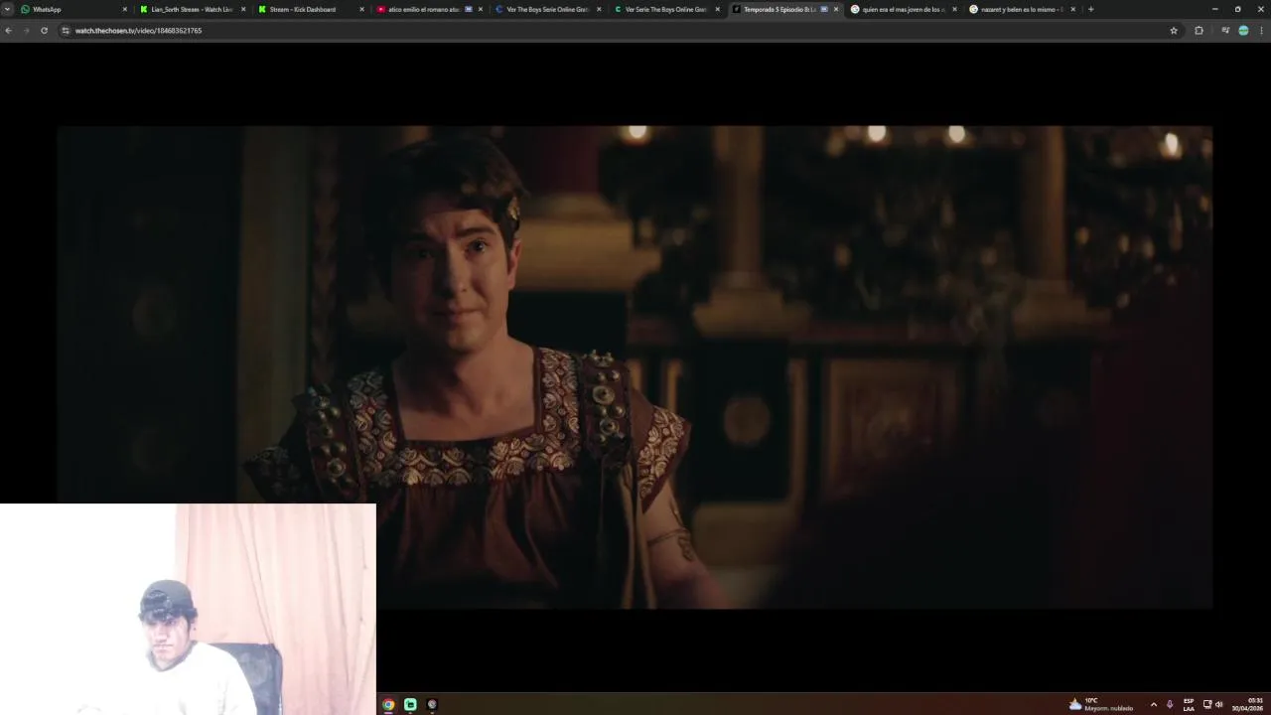Open the volume speaker tray icon
The height and width of the screenshot is (715, 1271).
pos(1219,704)
